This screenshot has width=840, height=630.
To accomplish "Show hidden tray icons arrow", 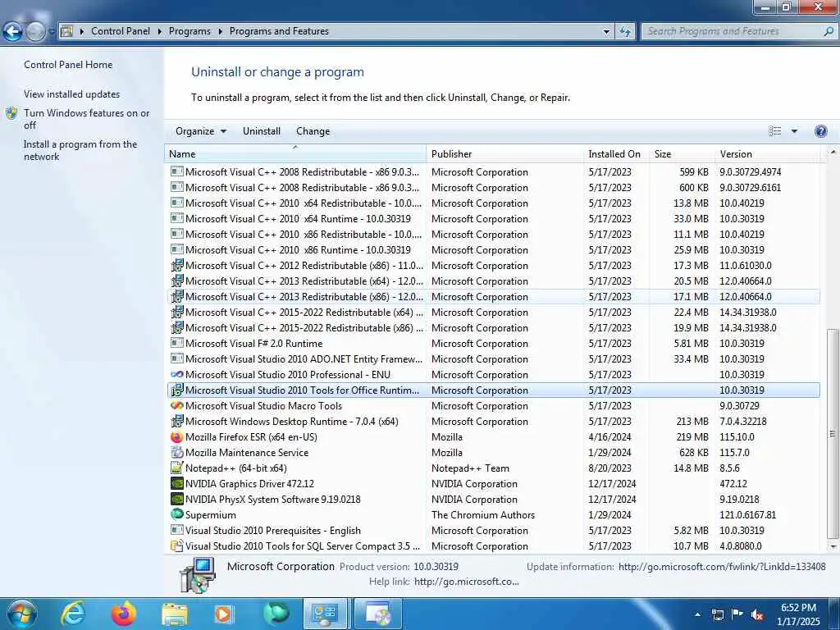I will [697, 615].
